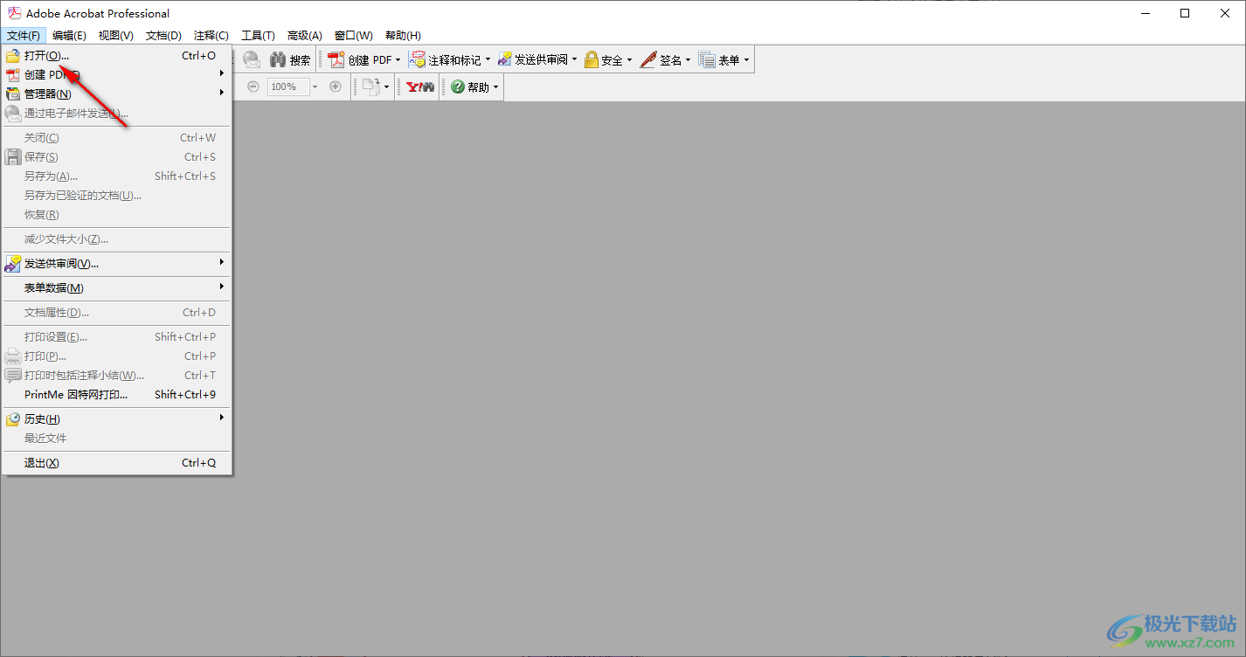1246x657 pixels.
Task: Open the 窗口(W) menu
Action: [x=354, y=35]
